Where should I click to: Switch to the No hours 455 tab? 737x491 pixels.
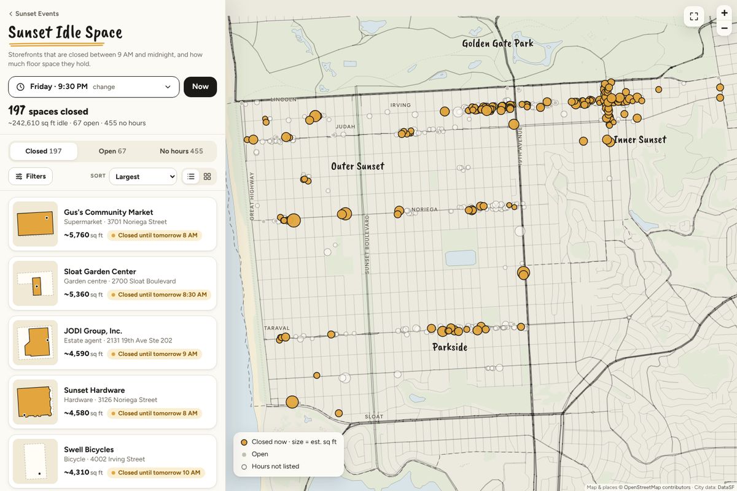181,151
